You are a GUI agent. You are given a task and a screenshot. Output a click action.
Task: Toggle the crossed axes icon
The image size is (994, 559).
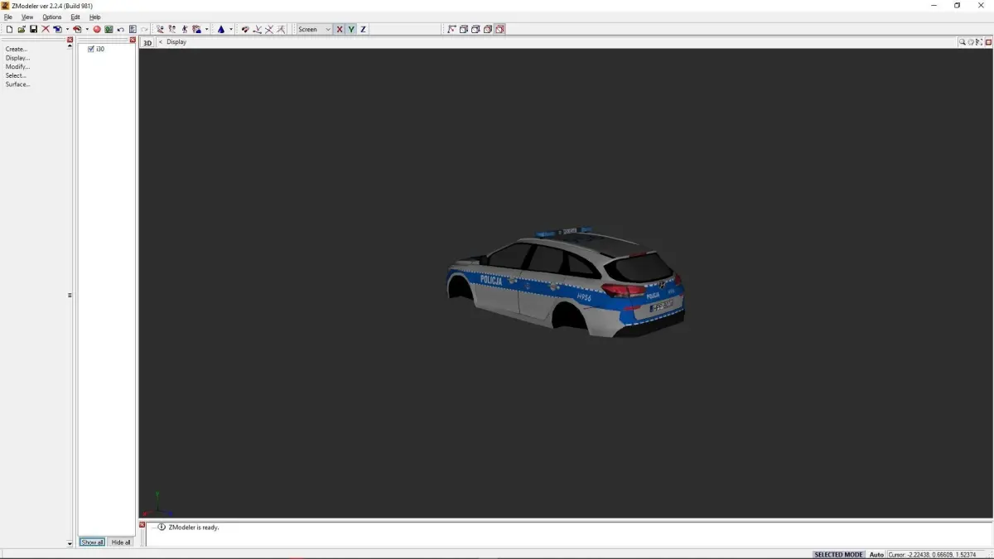click(269, 29)
